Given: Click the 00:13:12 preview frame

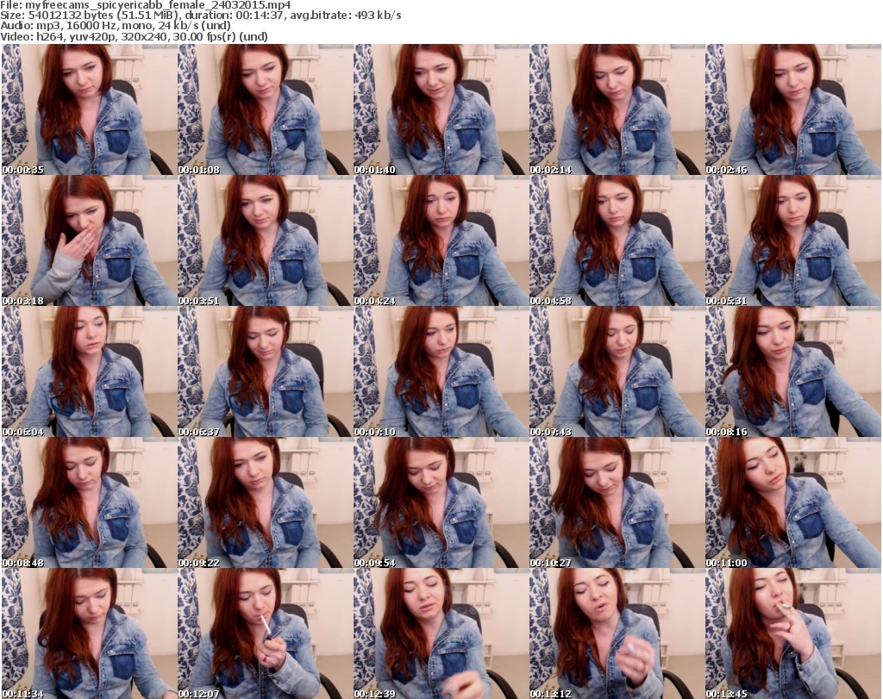Looking at the screenshot, I should 617,633.
